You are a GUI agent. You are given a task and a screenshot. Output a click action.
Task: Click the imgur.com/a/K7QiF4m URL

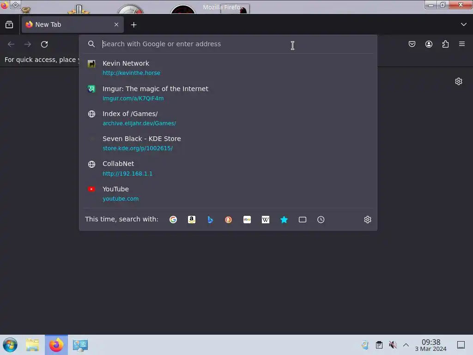[133, 98]
